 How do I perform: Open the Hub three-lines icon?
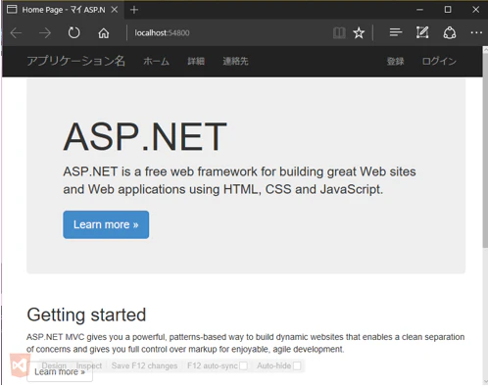point(396,32)
